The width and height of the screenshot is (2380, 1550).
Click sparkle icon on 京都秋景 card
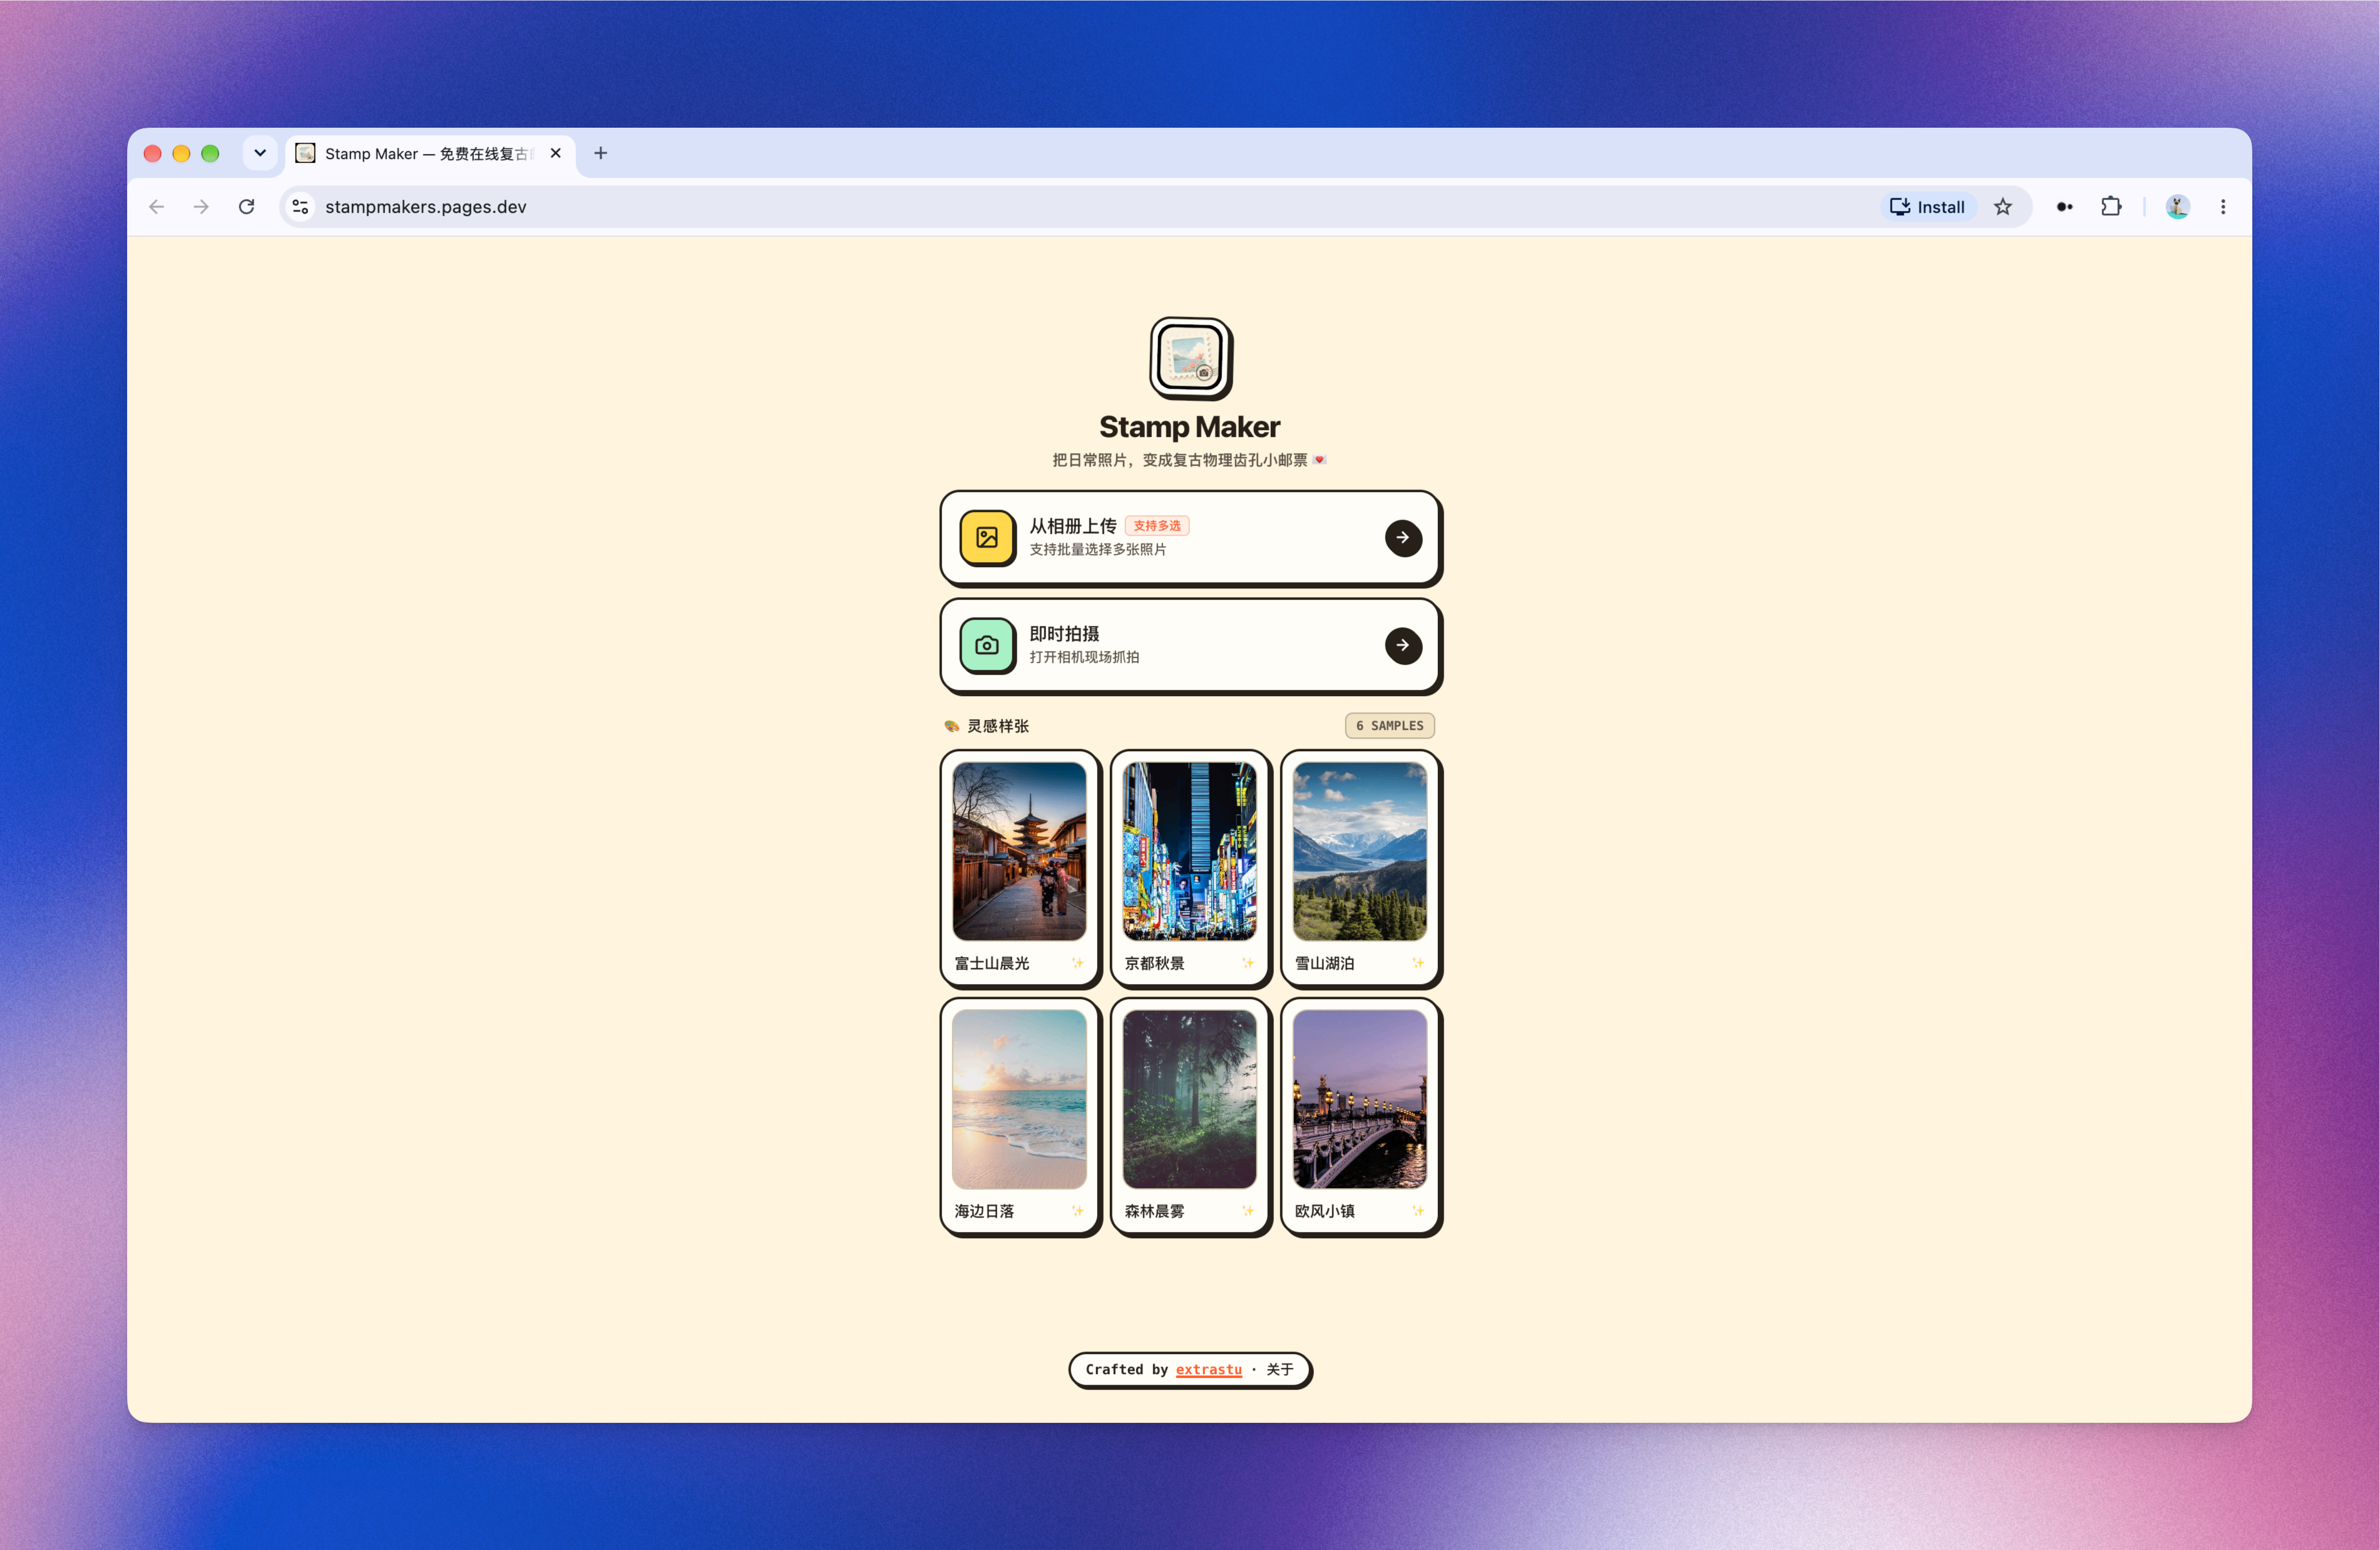coord(1248,963)
